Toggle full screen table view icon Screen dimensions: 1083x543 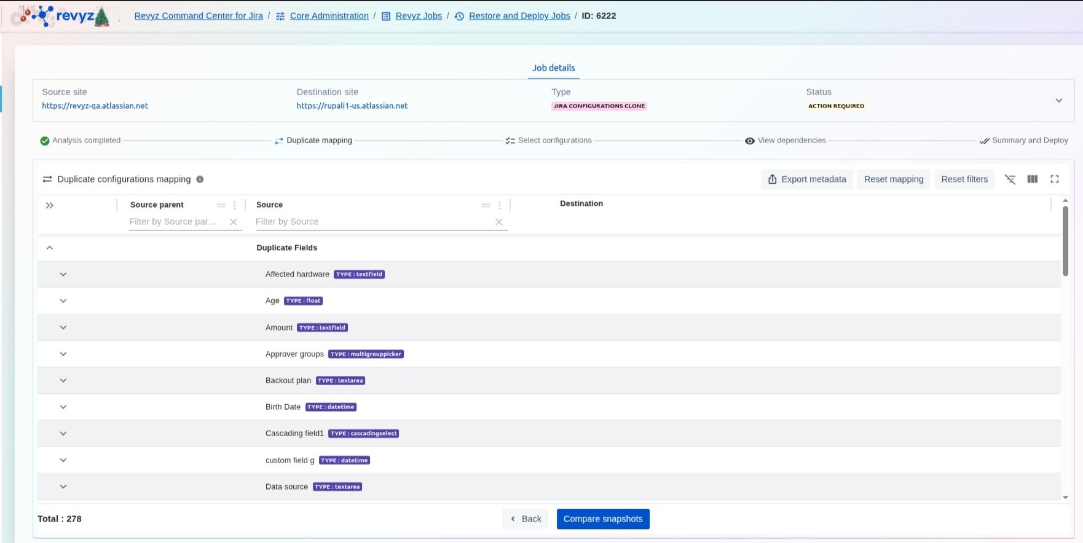click(x=1055, y=179)
